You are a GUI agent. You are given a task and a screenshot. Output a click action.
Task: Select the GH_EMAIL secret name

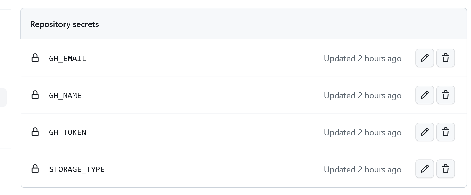coord(67,59)
